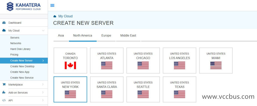Click the API code icon
The image size is (257, 106).
point(4,100)
